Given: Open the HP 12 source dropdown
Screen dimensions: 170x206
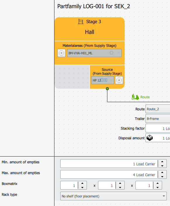Looking at the screenshot, I should (103, 80).
